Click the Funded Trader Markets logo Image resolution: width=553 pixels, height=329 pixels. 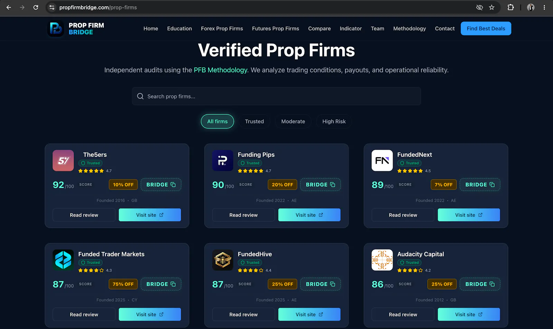(63, 260)
